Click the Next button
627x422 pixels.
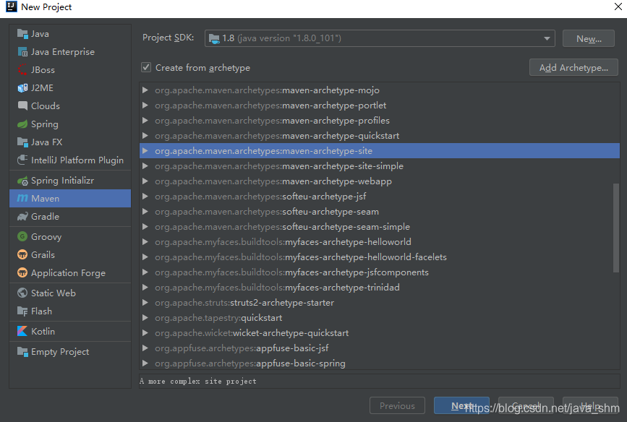(461, 405)
